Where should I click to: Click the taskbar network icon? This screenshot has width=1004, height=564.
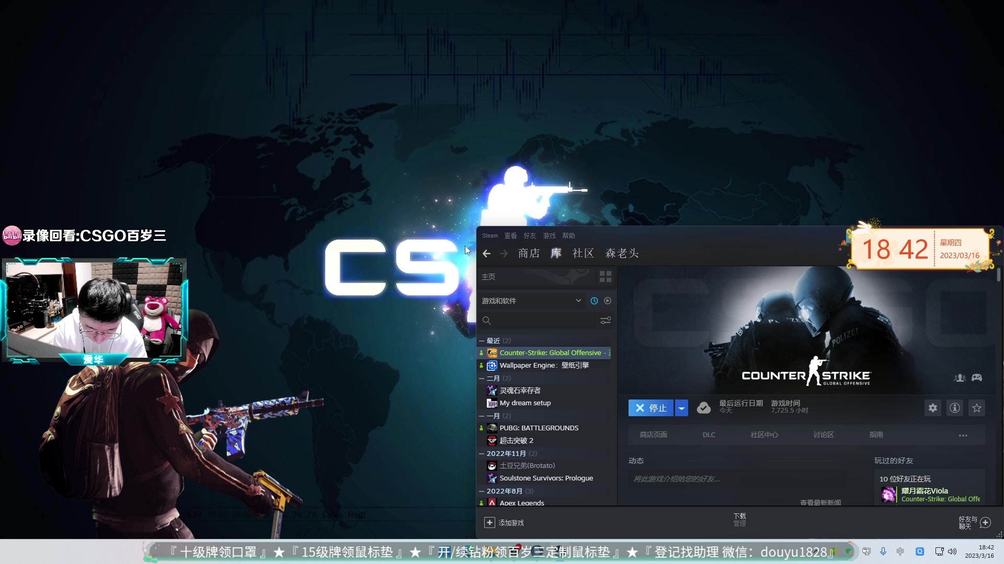point(939,551)
